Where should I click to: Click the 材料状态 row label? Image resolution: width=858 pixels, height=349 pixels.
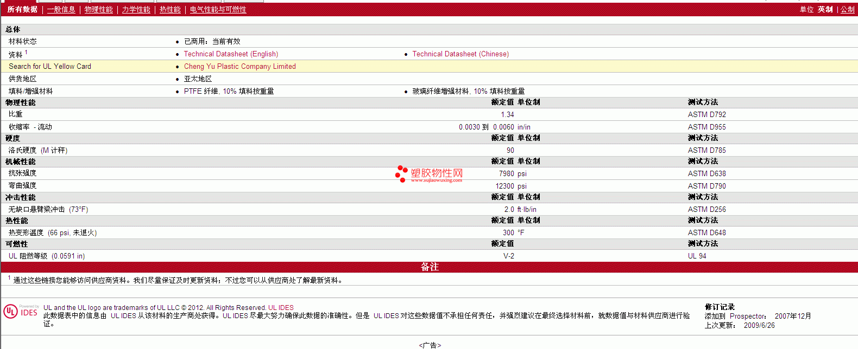click(23, 41)
